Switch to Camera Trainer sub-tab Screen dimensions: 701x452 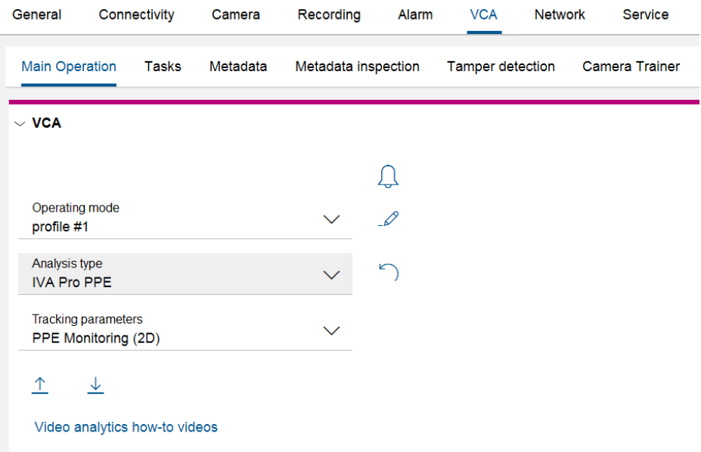(631, 67)
